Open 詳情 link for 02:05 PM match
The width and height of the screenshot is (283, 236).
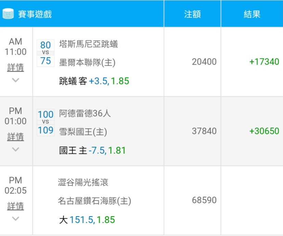pyautogui.click(x=15, y=206)
